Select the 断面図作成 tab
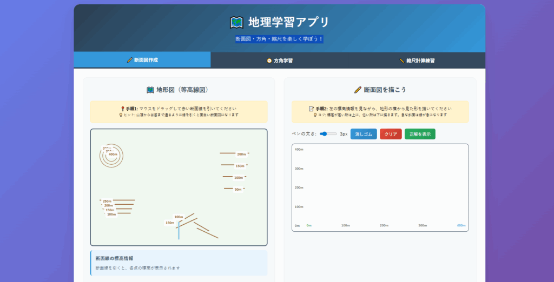 (x=142, y=60)
